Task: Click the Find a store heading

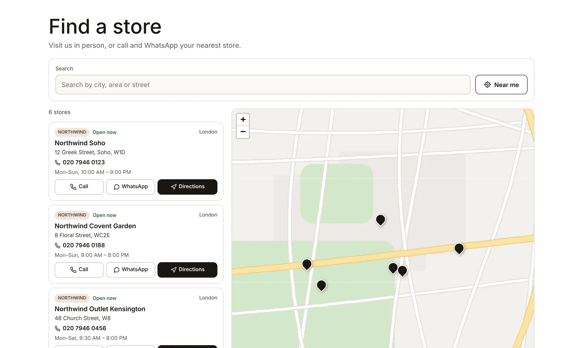Action: click(x=105, y=27)
